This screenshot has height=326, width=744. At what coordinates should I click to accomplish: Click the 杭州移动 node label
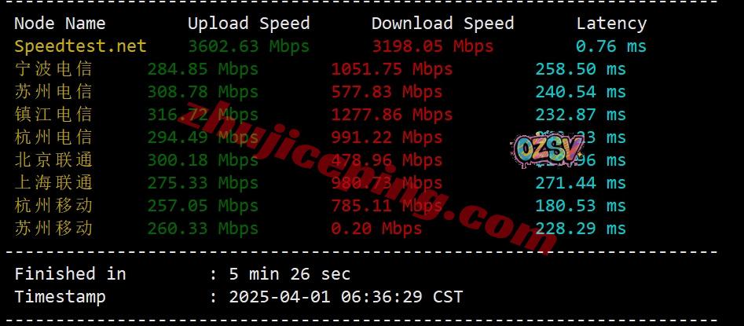tap(53, 206)
